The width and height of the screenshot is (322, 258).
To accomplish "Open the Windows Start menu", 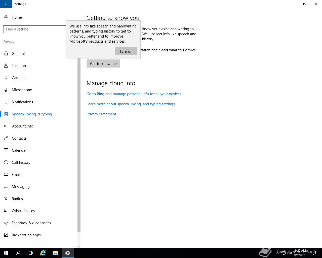I will click(x=6, y=253).
